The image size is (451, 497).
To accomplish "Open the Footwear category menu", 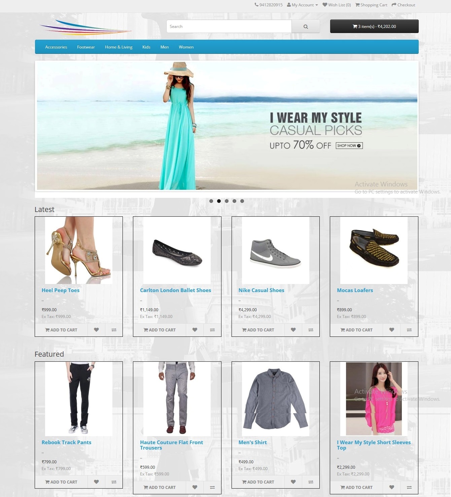I will tap(86, 47).
